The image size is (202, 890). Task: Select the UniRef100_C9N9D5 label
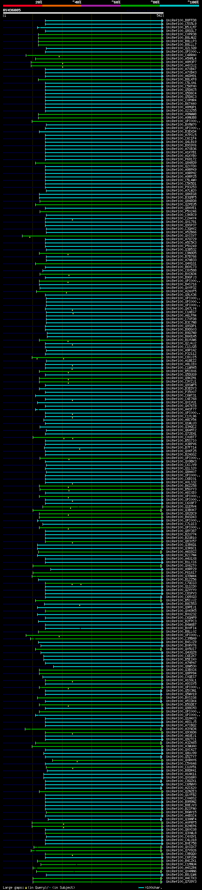[181, 253]
